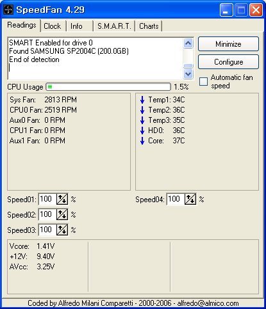Click inside the Speed01 percentage field
Screen dimensions: 266x309
coord(47,199)
